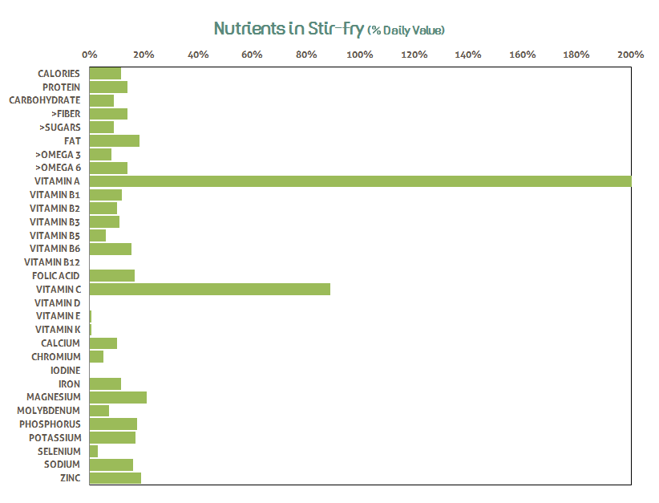Screen dimensions: 659x503
Task: Click the 0% axis tick label
Action: point(90,55)
